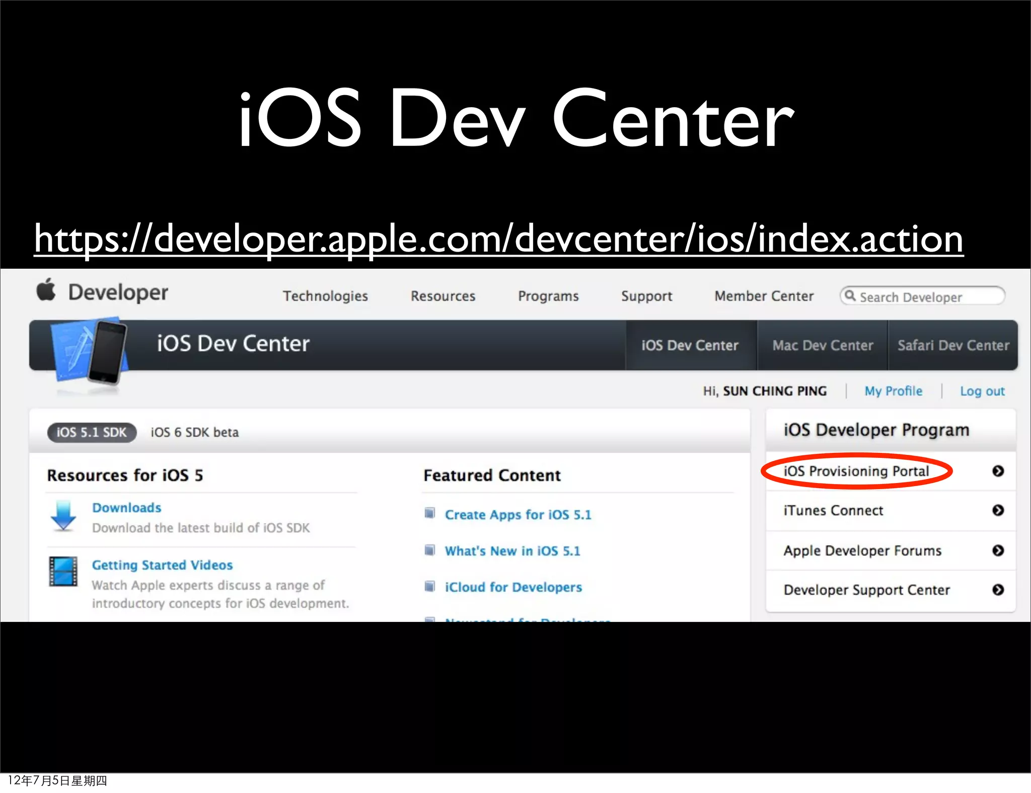Click the arrow icon next to Apple Developer Forums
The width and height of the screenshot is (1031, 793).
tap(998, 550)
